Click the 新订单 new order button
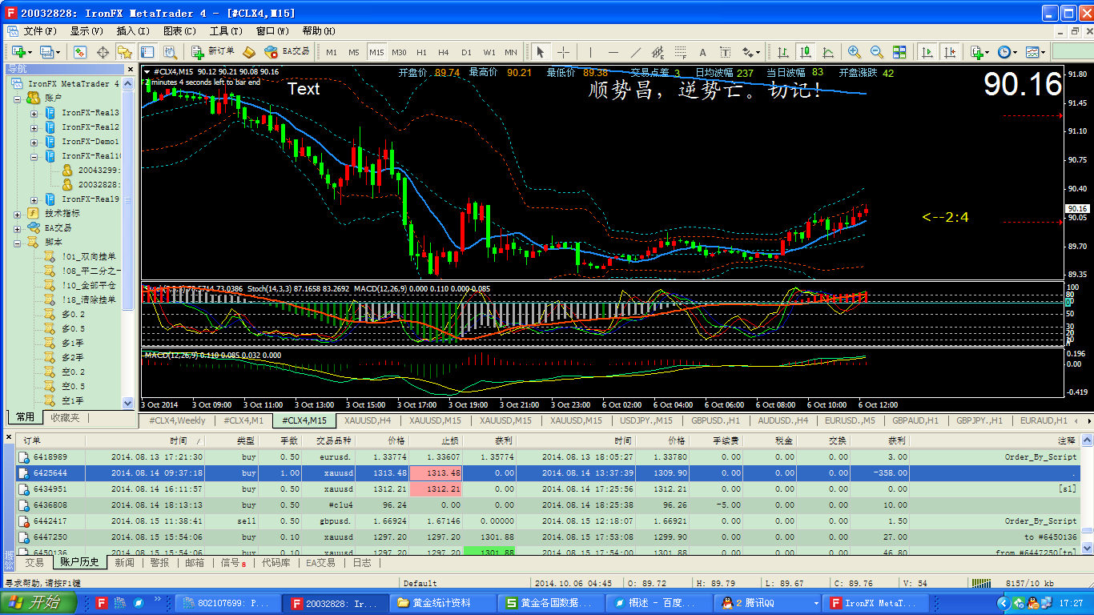 [x=213, y=52]
